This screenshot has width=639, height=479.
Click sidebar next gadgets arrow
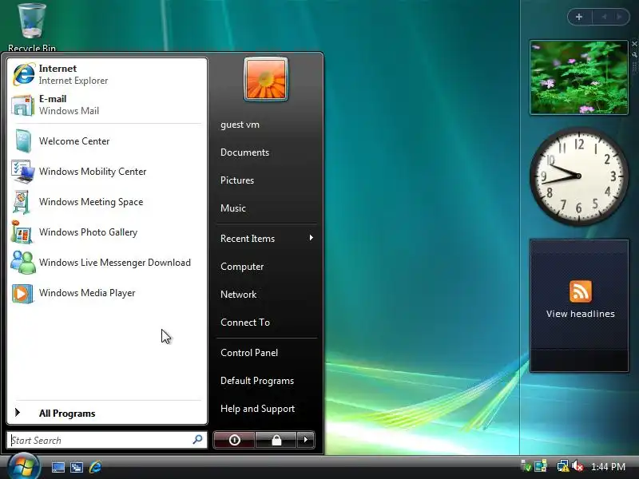pos(620,17)
